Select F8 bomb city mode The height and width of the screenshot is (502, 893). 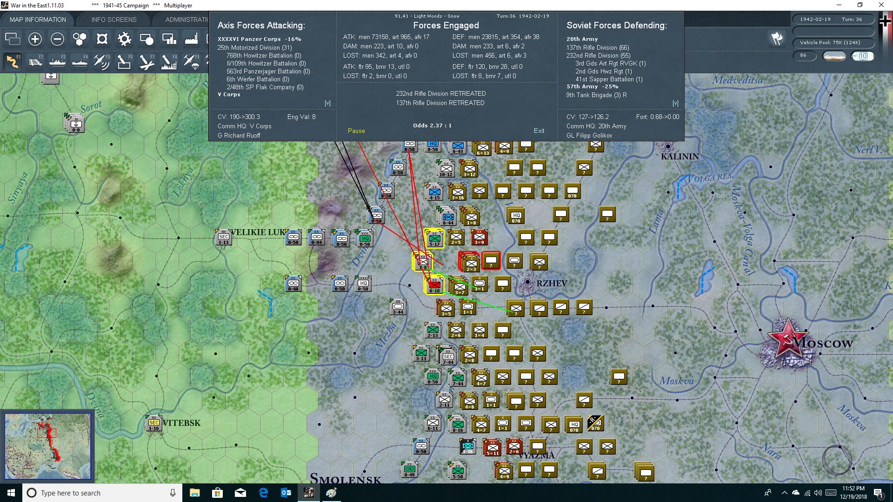169,61
